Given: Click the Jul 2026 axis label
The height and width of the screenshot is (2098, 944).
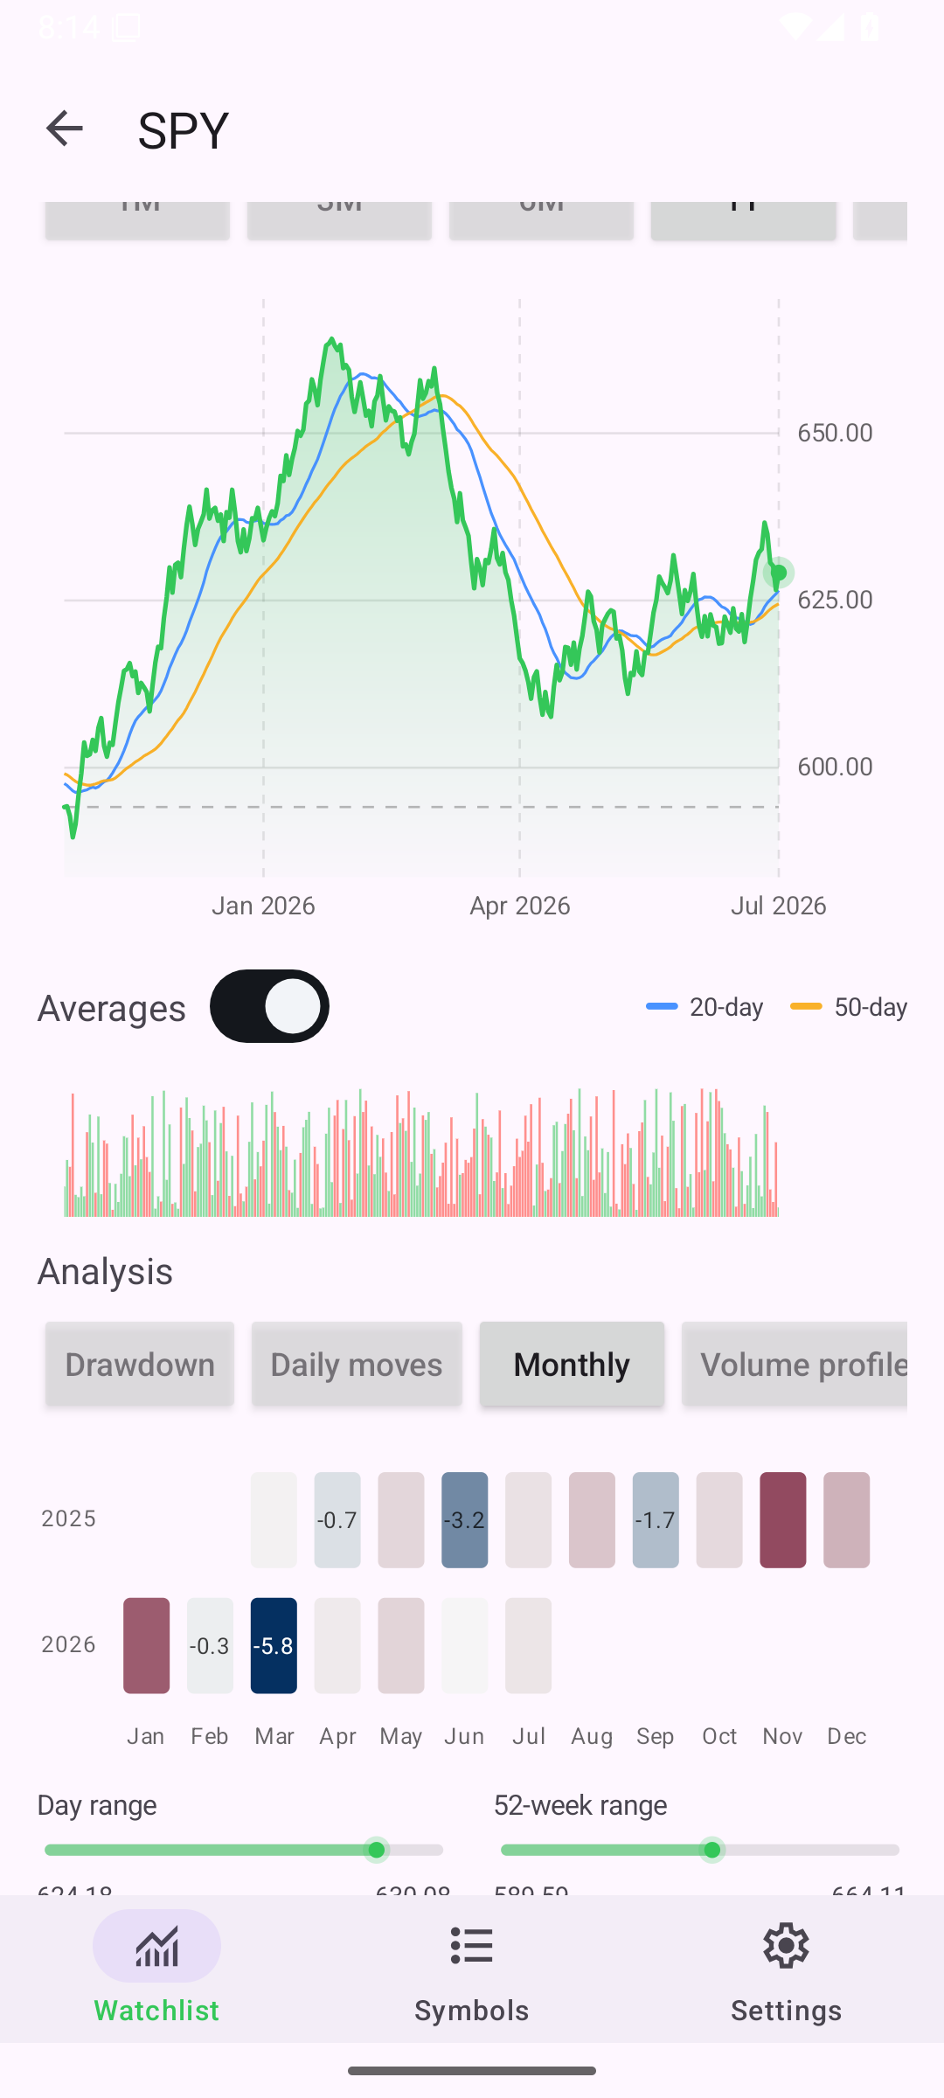Looking at the screenshot, I should (779, 906).
